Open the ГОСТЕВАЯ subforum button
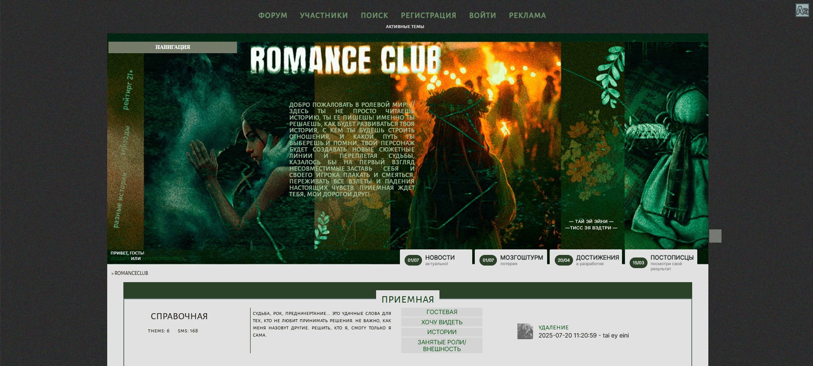The width and height of the screenshot is (813, 366). click(x=442, y=312)
